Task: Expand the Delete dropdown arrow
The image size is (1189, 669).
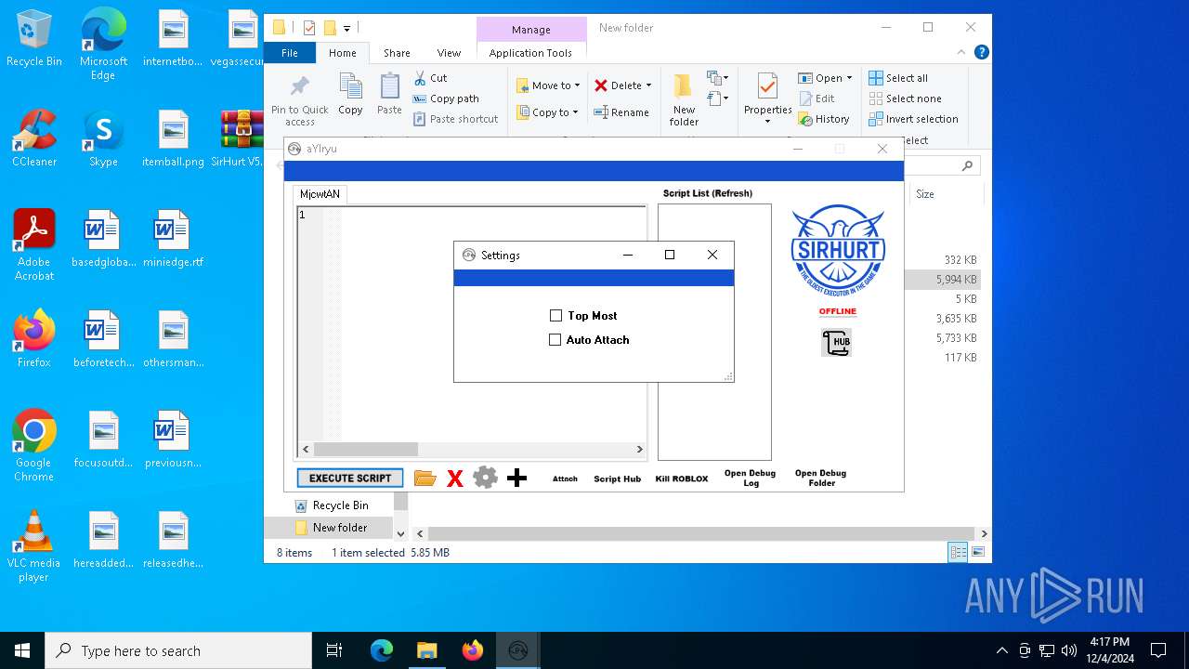Action: point(648,85)
